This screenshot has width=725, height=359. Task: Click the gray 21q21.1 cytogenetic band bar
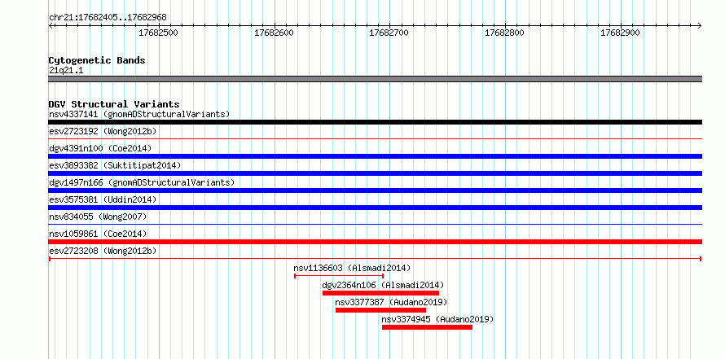375,79
